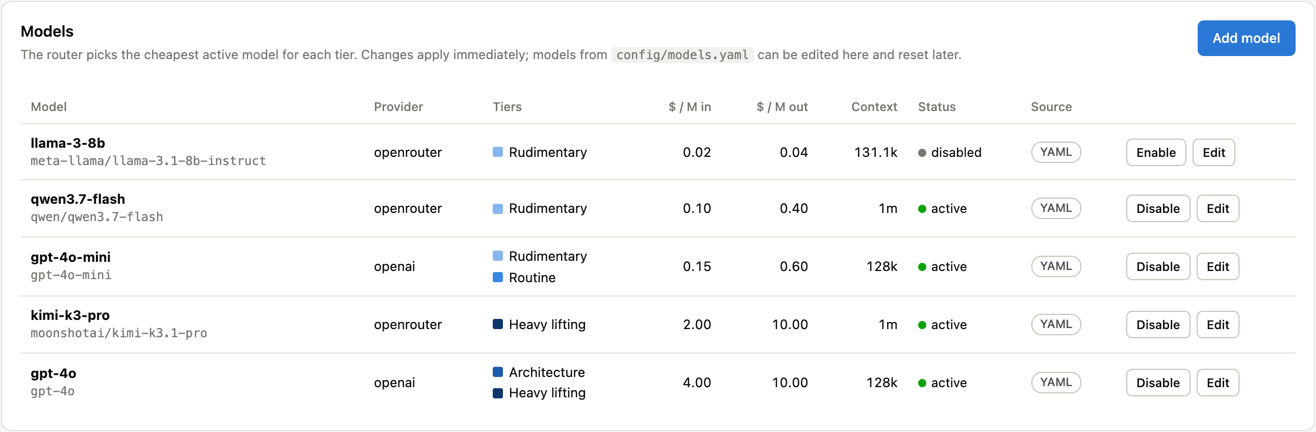This screenshot has height=432, width=1316.
Task: Edit the qwen3.7-flash model entry
Action: (x=1218, y=208)
